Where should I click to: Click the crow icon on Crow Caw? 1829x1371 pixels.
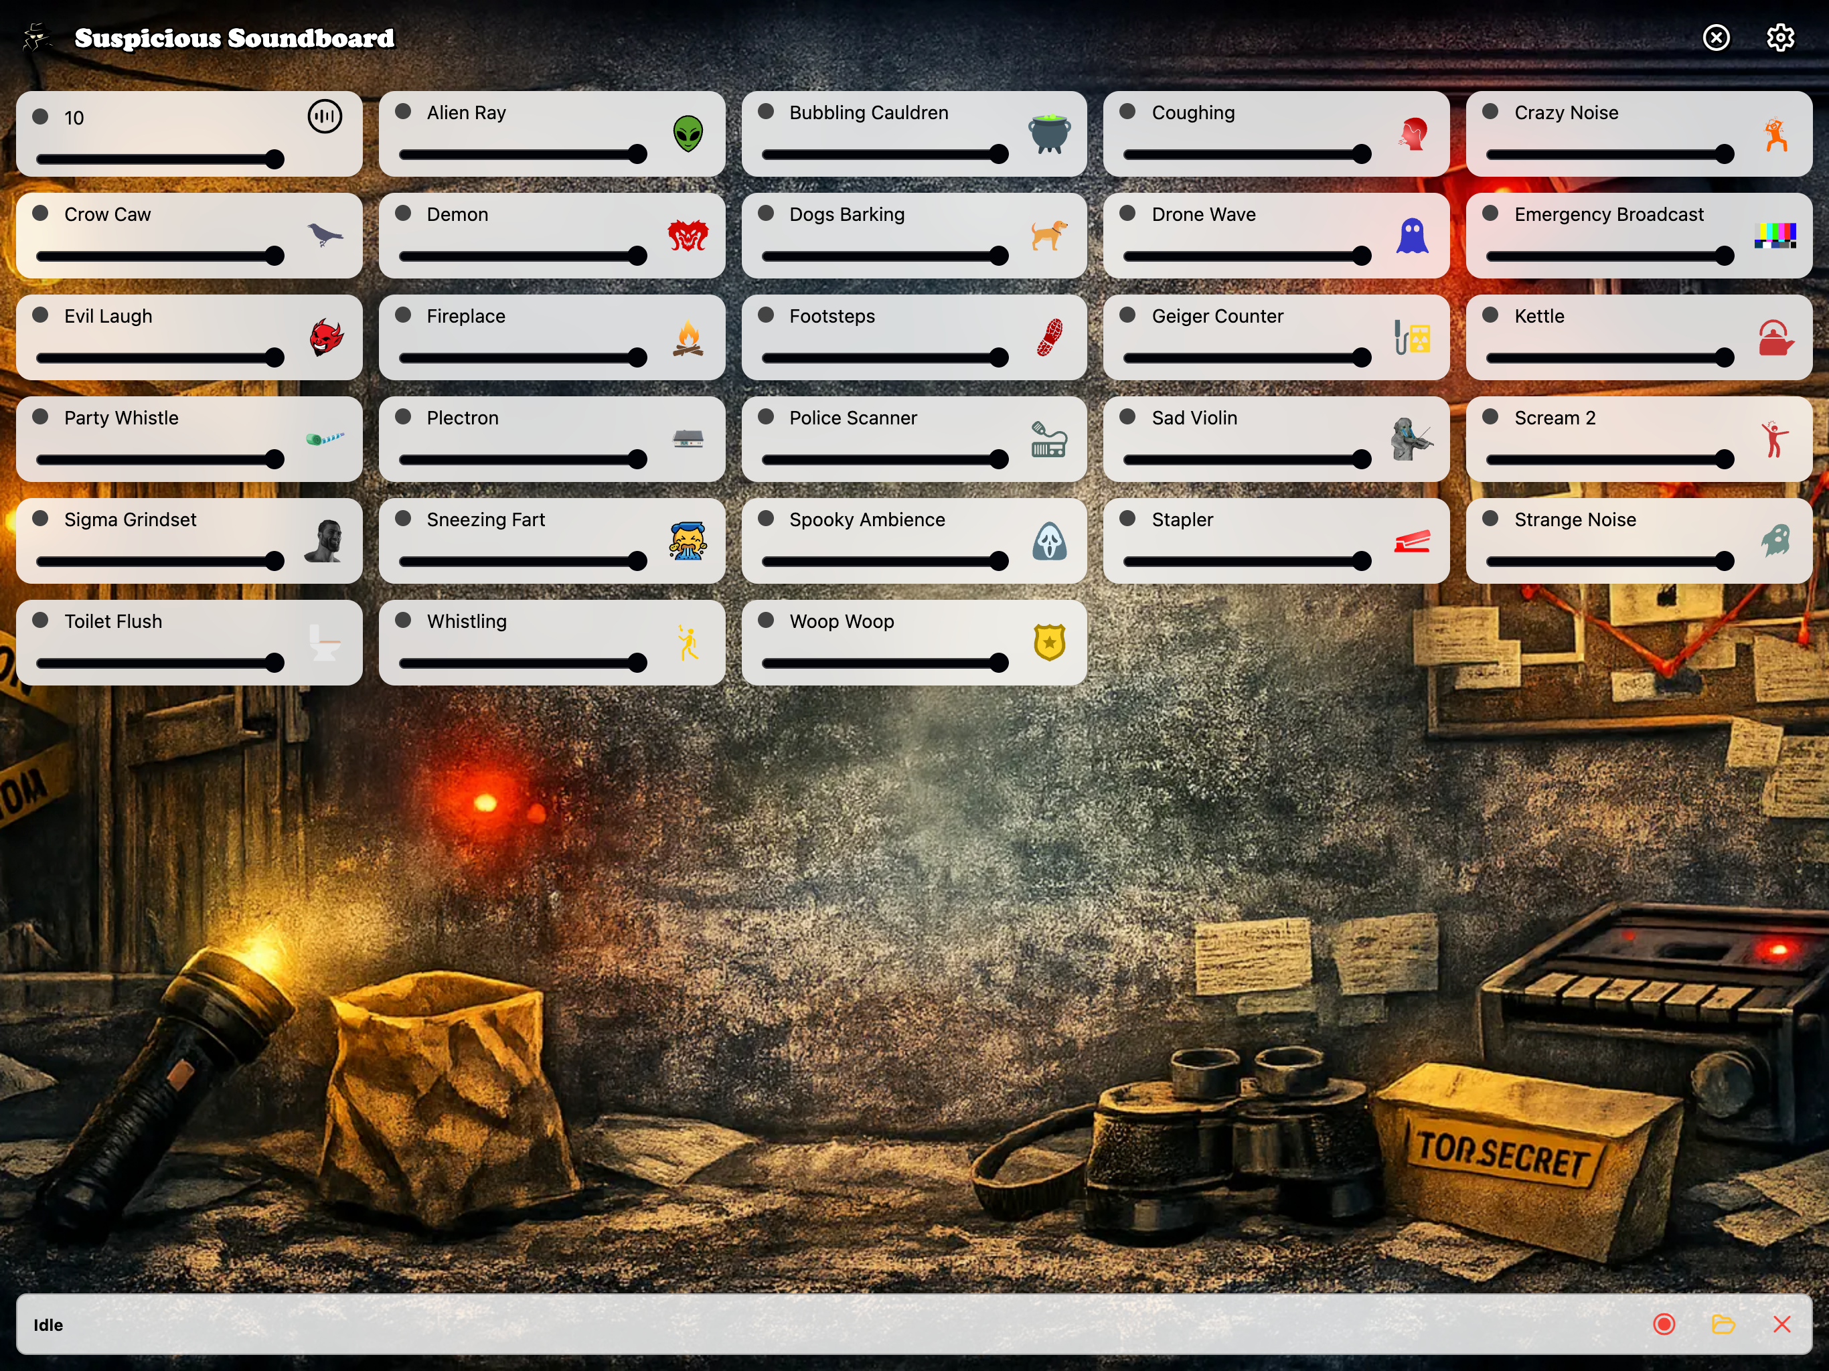point(324,235)
